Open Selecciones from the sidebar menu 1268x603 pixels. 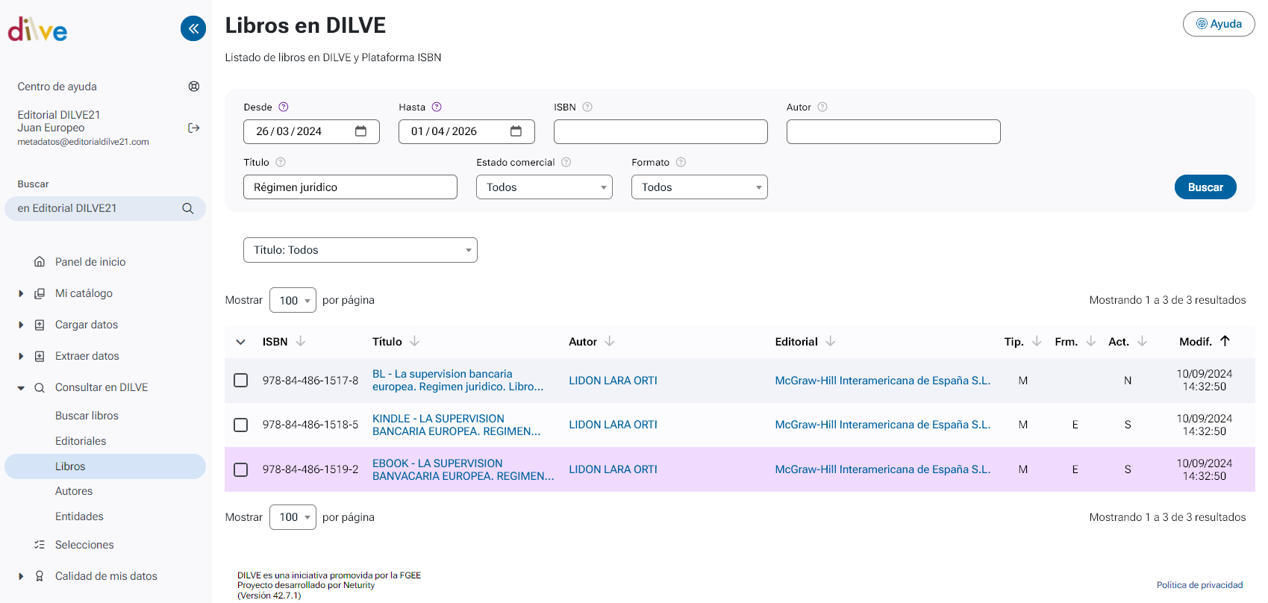tap(84, 545)
